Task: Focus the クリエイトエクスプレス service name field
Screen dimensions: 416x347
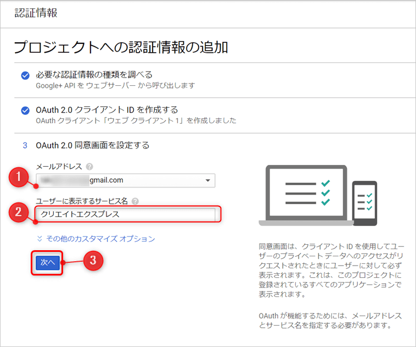Action: [127, 214]
